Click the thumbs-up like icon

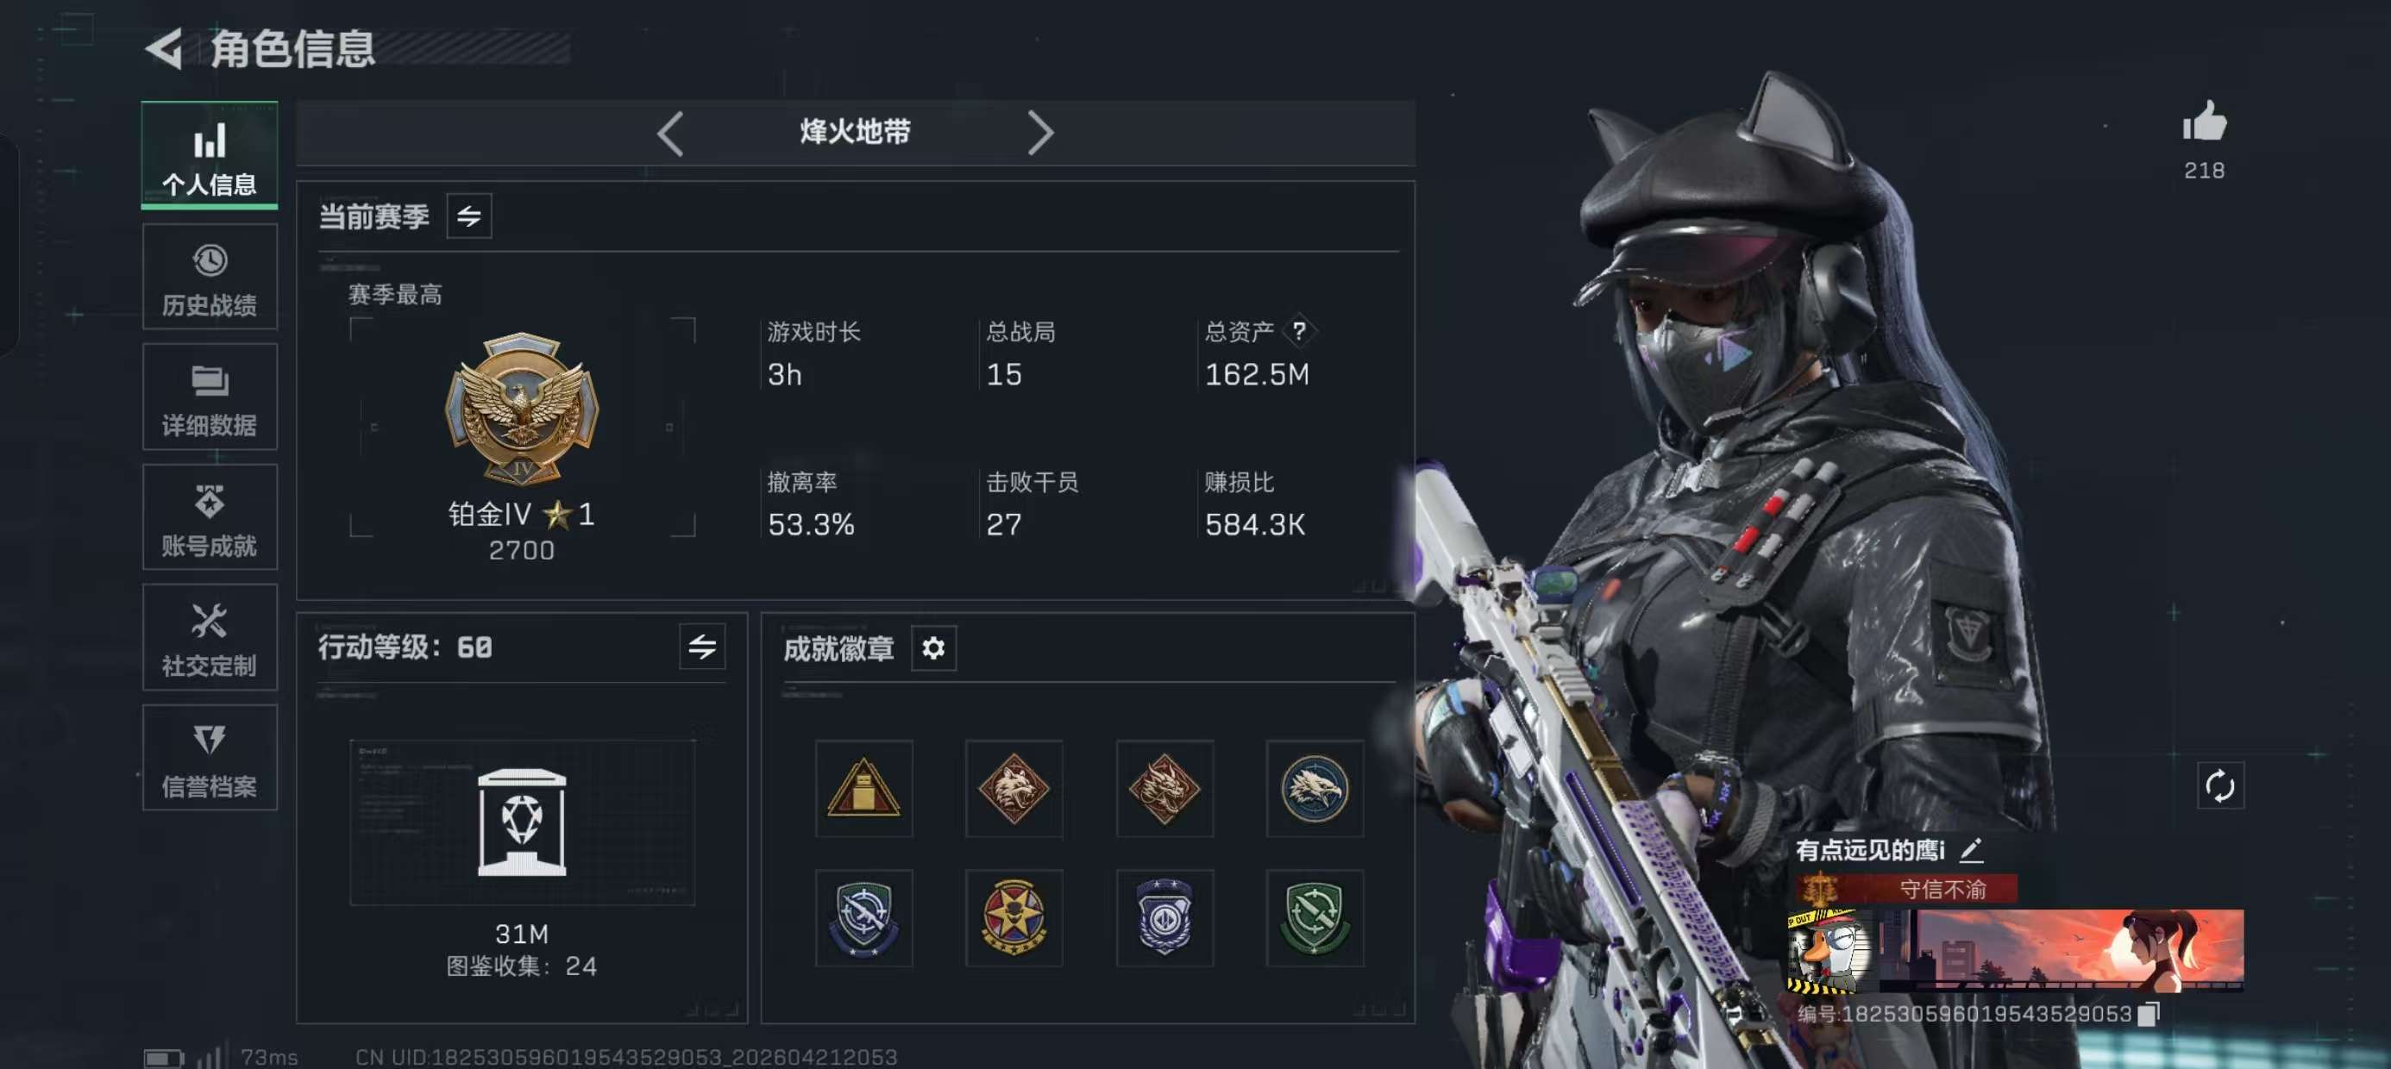click(x=2204, y=122)
